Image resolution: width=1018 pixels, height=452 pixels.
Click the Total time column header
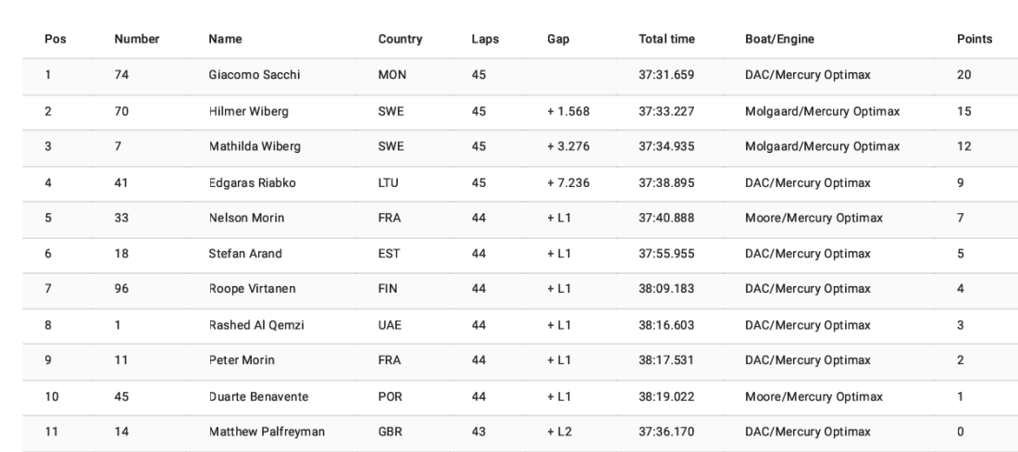[x=666, y=40]
